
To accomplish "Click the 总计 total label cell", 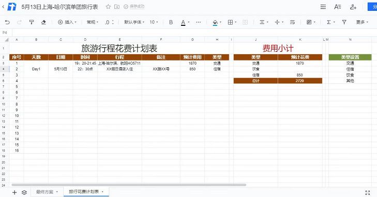I will tap(256, 81).
